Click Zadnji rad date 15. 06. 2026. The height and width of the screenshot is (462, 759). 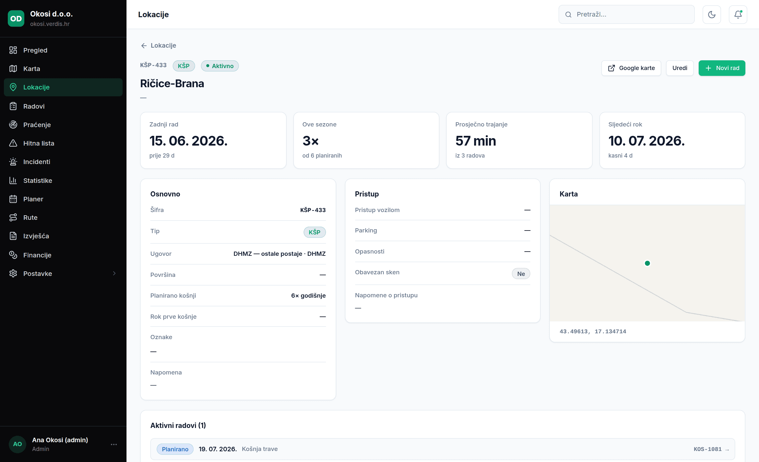[x=188, y=141]
